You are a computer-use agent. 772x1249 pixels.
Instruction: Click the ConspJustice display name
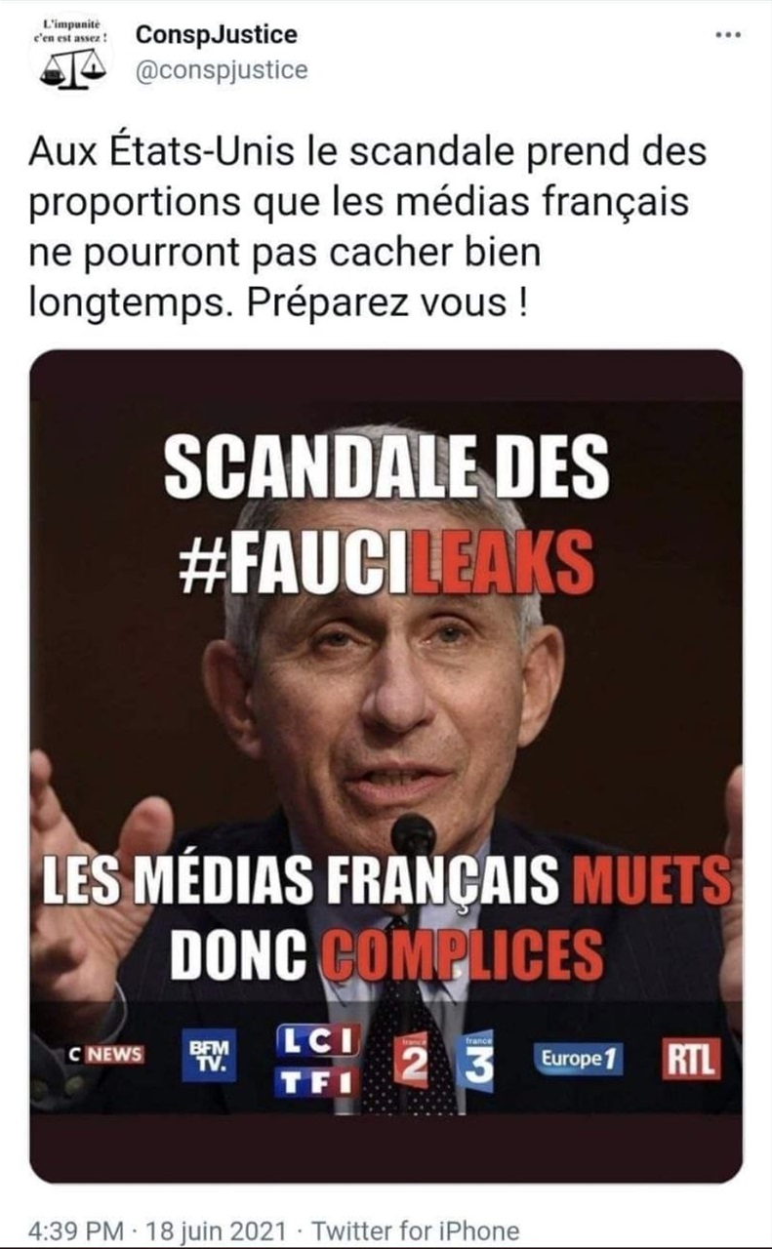pos(216,35)
